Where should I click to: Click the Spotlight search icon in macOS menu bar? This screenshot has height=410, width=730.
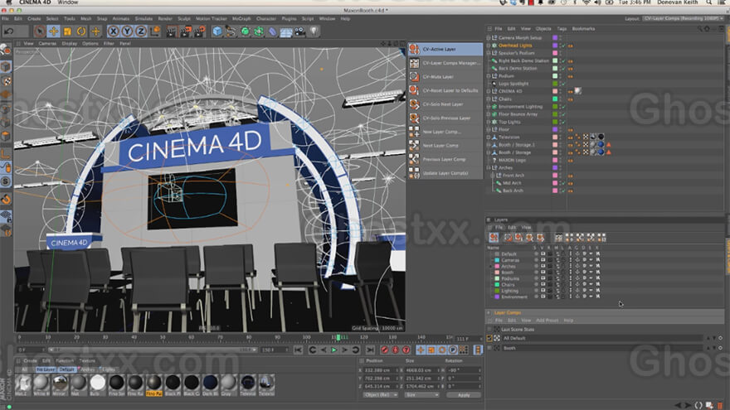[708, 2]
